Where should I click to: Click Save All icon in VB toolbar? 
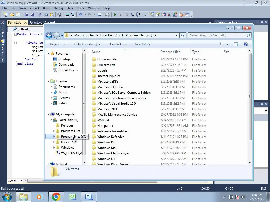point(32,15)
